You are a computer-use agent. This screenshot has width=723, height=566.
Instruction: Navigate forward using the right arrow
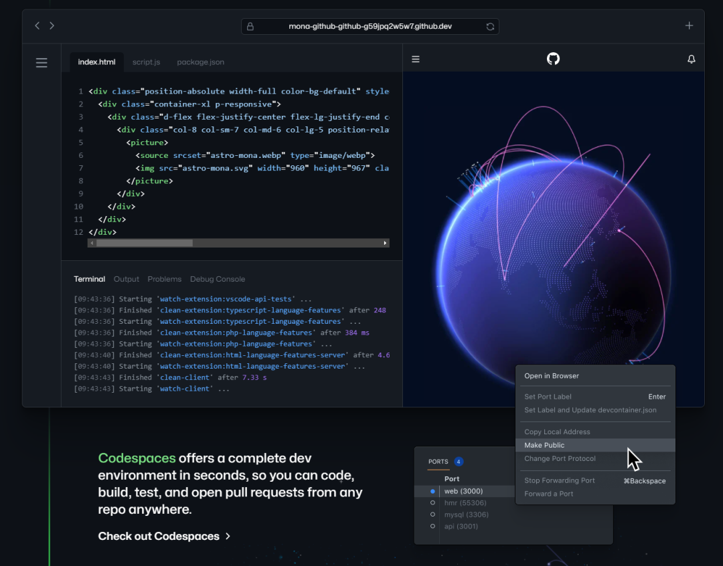tap(52, 25)
